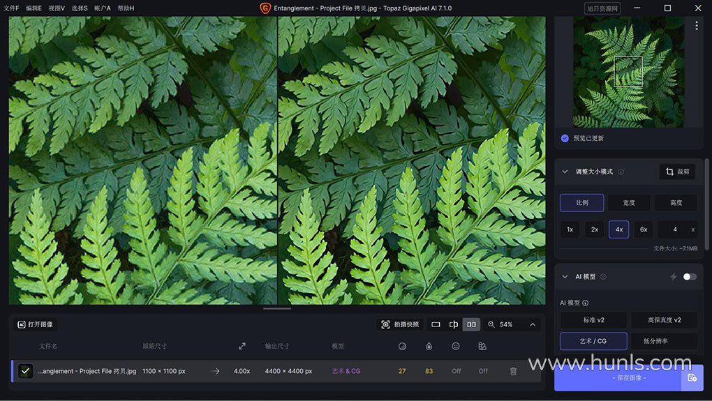This screenshot has height=401, width=712.
Task: Collapse the resize mode (调整大小模式) section
Action: (565, 172)
